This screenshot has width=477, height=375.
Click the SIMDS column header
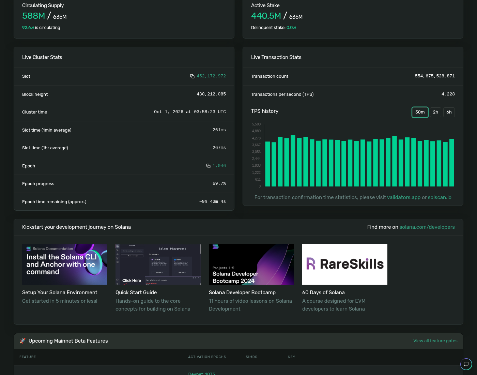point(251,357)
